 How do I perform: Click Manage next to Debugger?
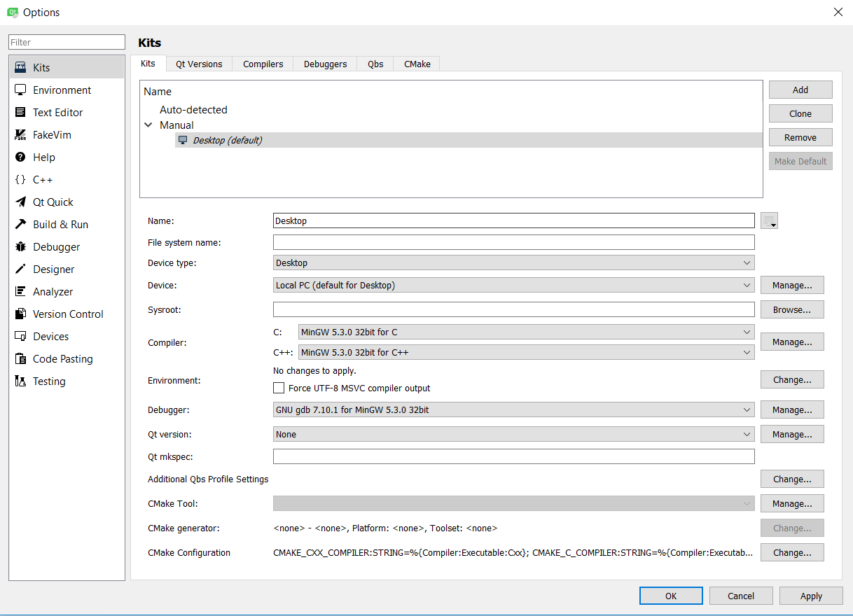(792, 409)
